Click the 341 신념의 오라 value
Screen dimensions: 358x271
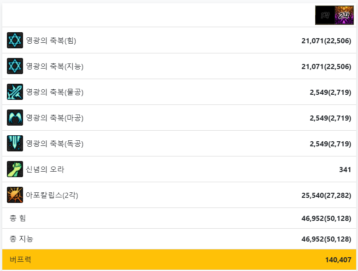(x=345, y=169)
